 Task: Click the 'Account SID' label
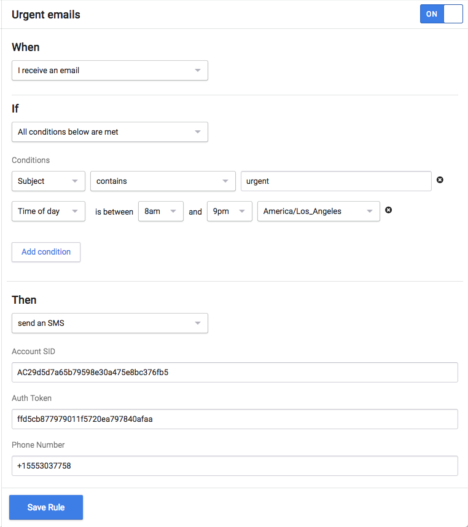(x=33, y=352)
